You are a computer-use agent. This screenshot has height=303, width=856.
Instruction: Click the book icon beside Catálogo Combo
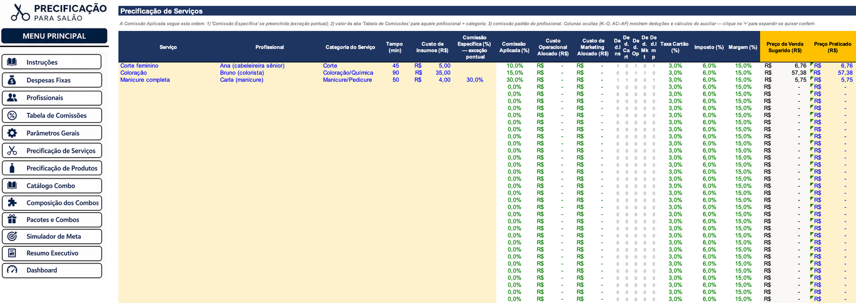(12, 185)
